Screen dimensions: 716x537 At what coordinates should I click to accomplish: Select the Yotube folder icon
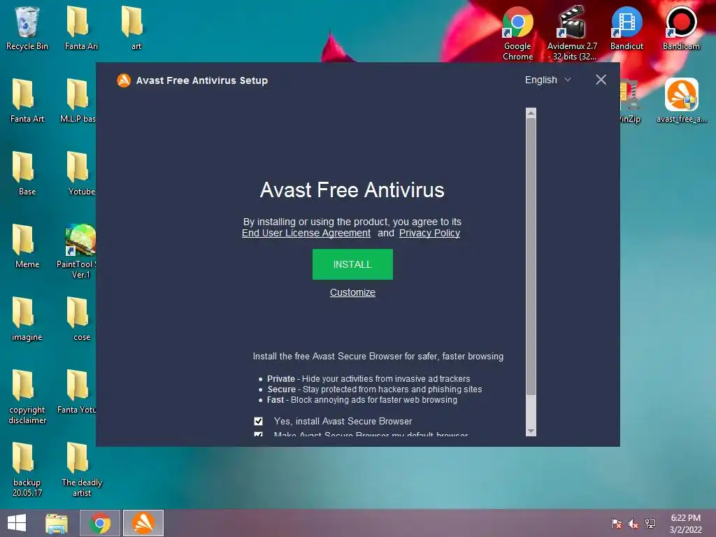coord(80,173)
